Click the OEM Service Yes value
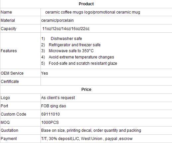This screenshot has width=172, height=143. coord(44,73)
